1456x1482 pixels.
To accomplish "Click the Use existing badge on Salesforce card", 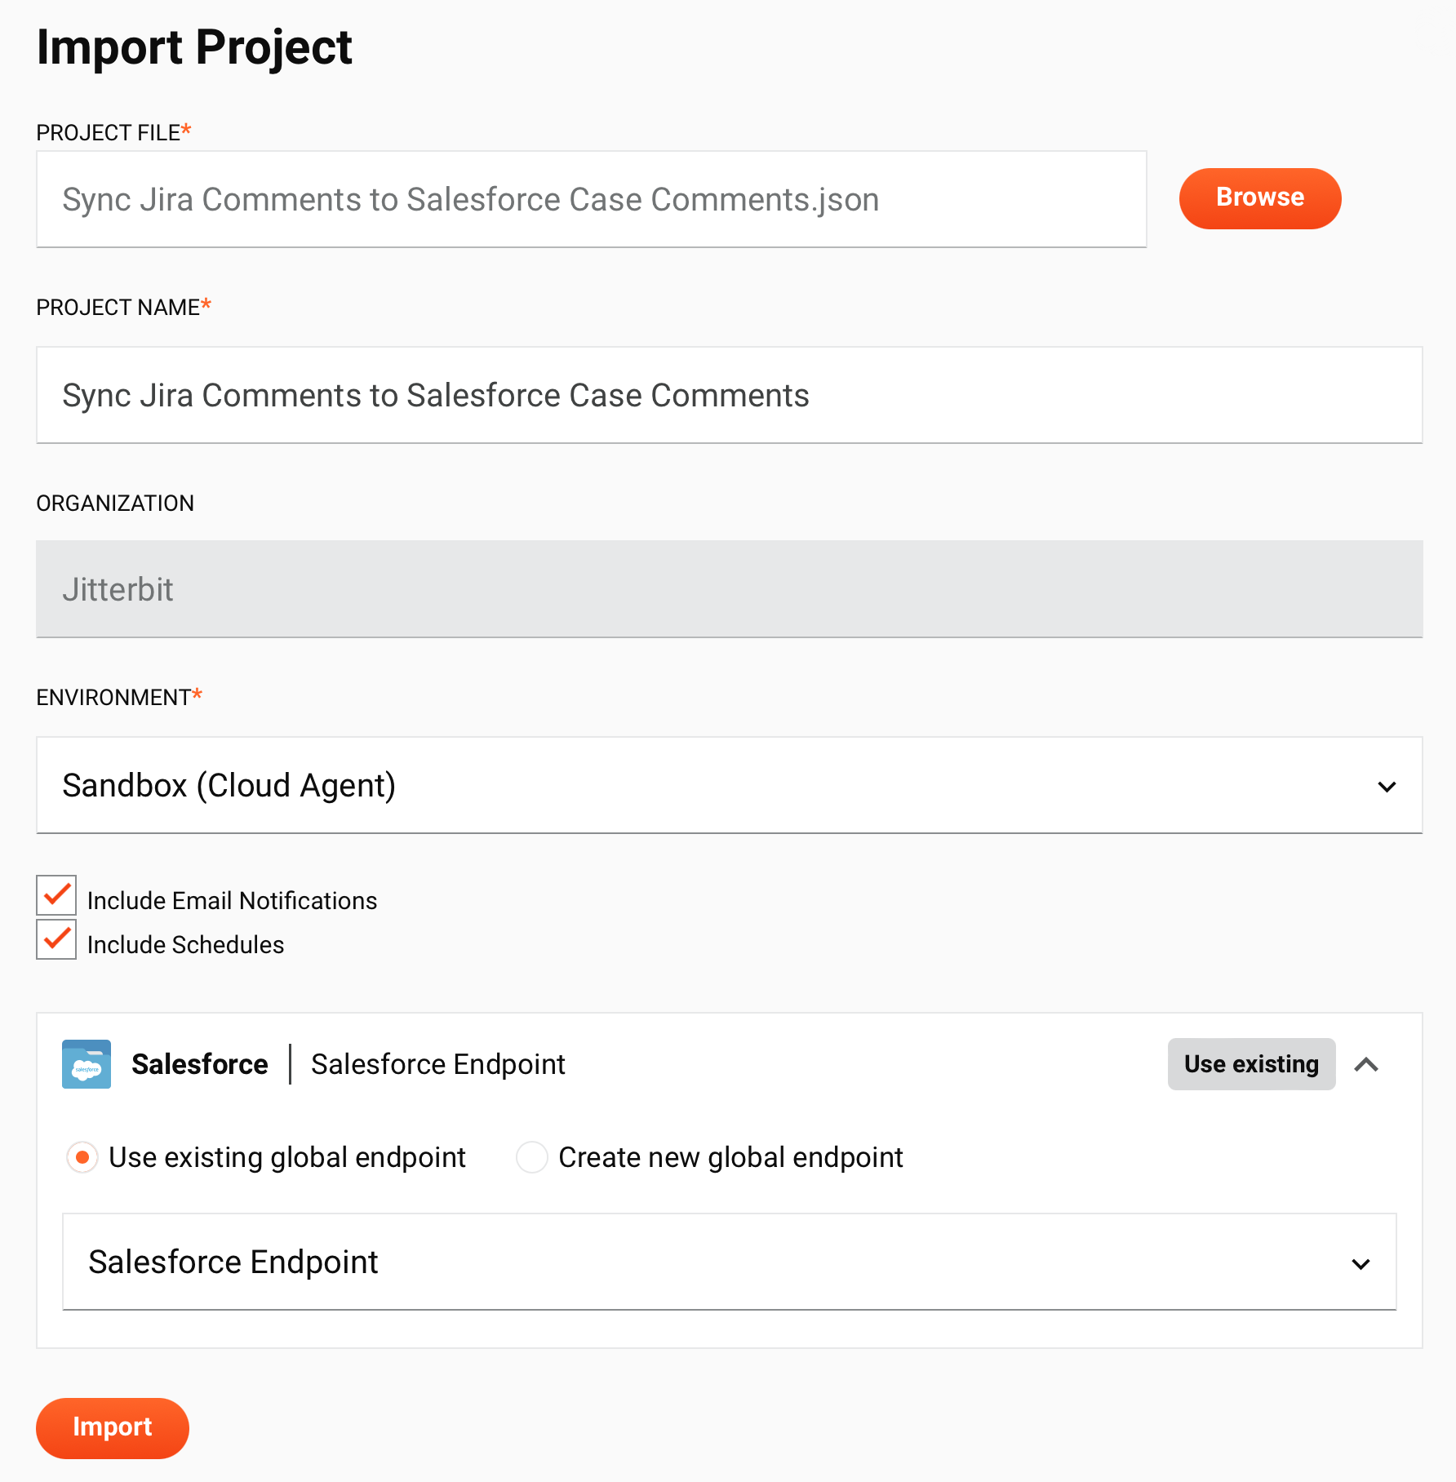I will pyautogui.click(x=1250, y=1063).
